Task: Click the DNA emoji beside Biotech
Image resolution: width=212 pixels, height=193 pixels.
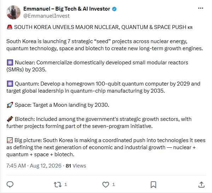Action: (10, 119)
